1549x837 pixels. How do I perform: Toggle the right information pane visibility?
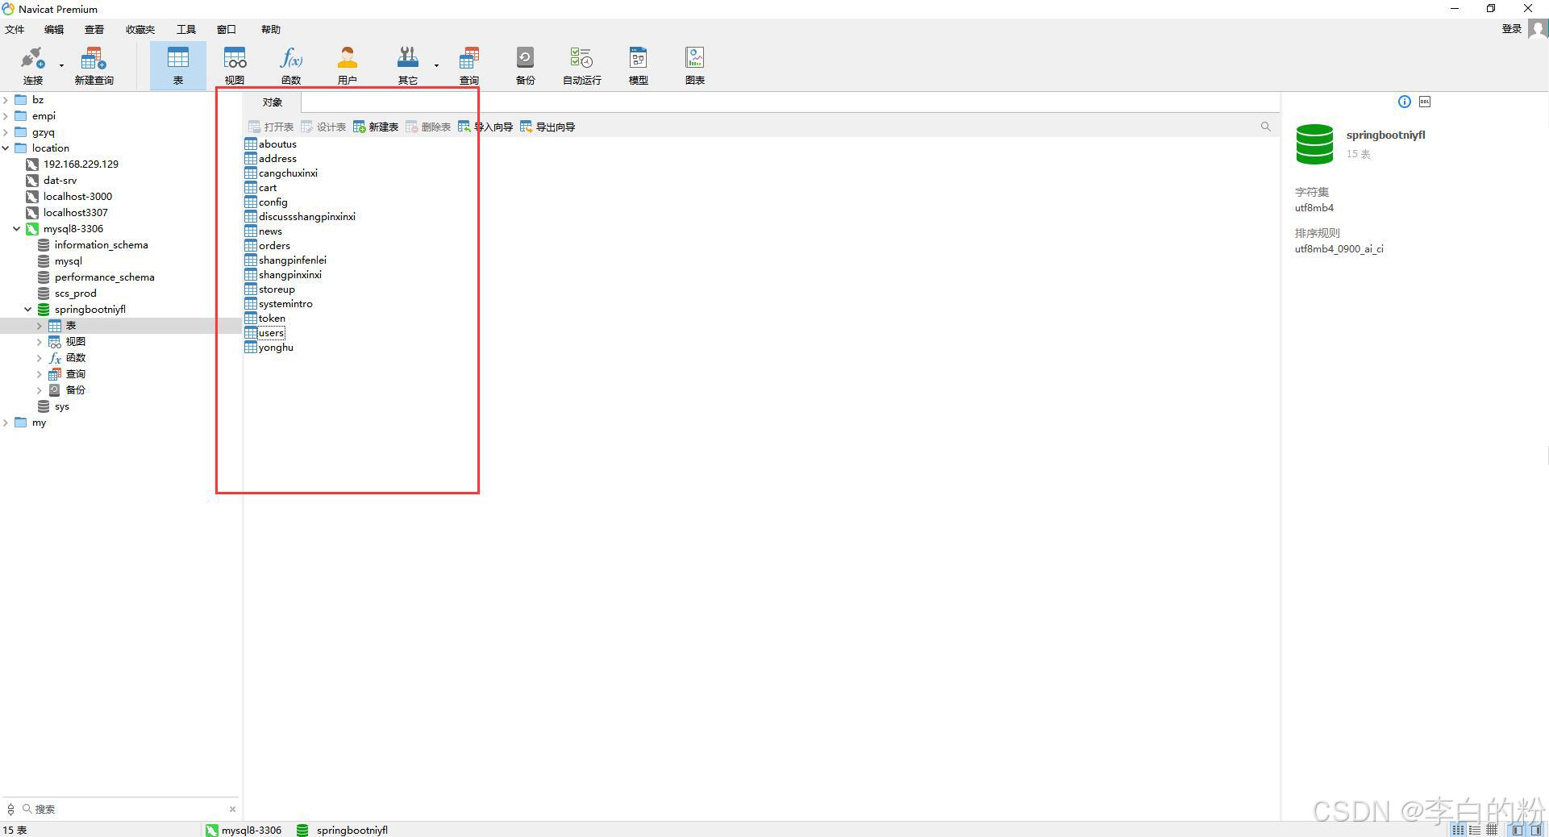point(1536,830)
